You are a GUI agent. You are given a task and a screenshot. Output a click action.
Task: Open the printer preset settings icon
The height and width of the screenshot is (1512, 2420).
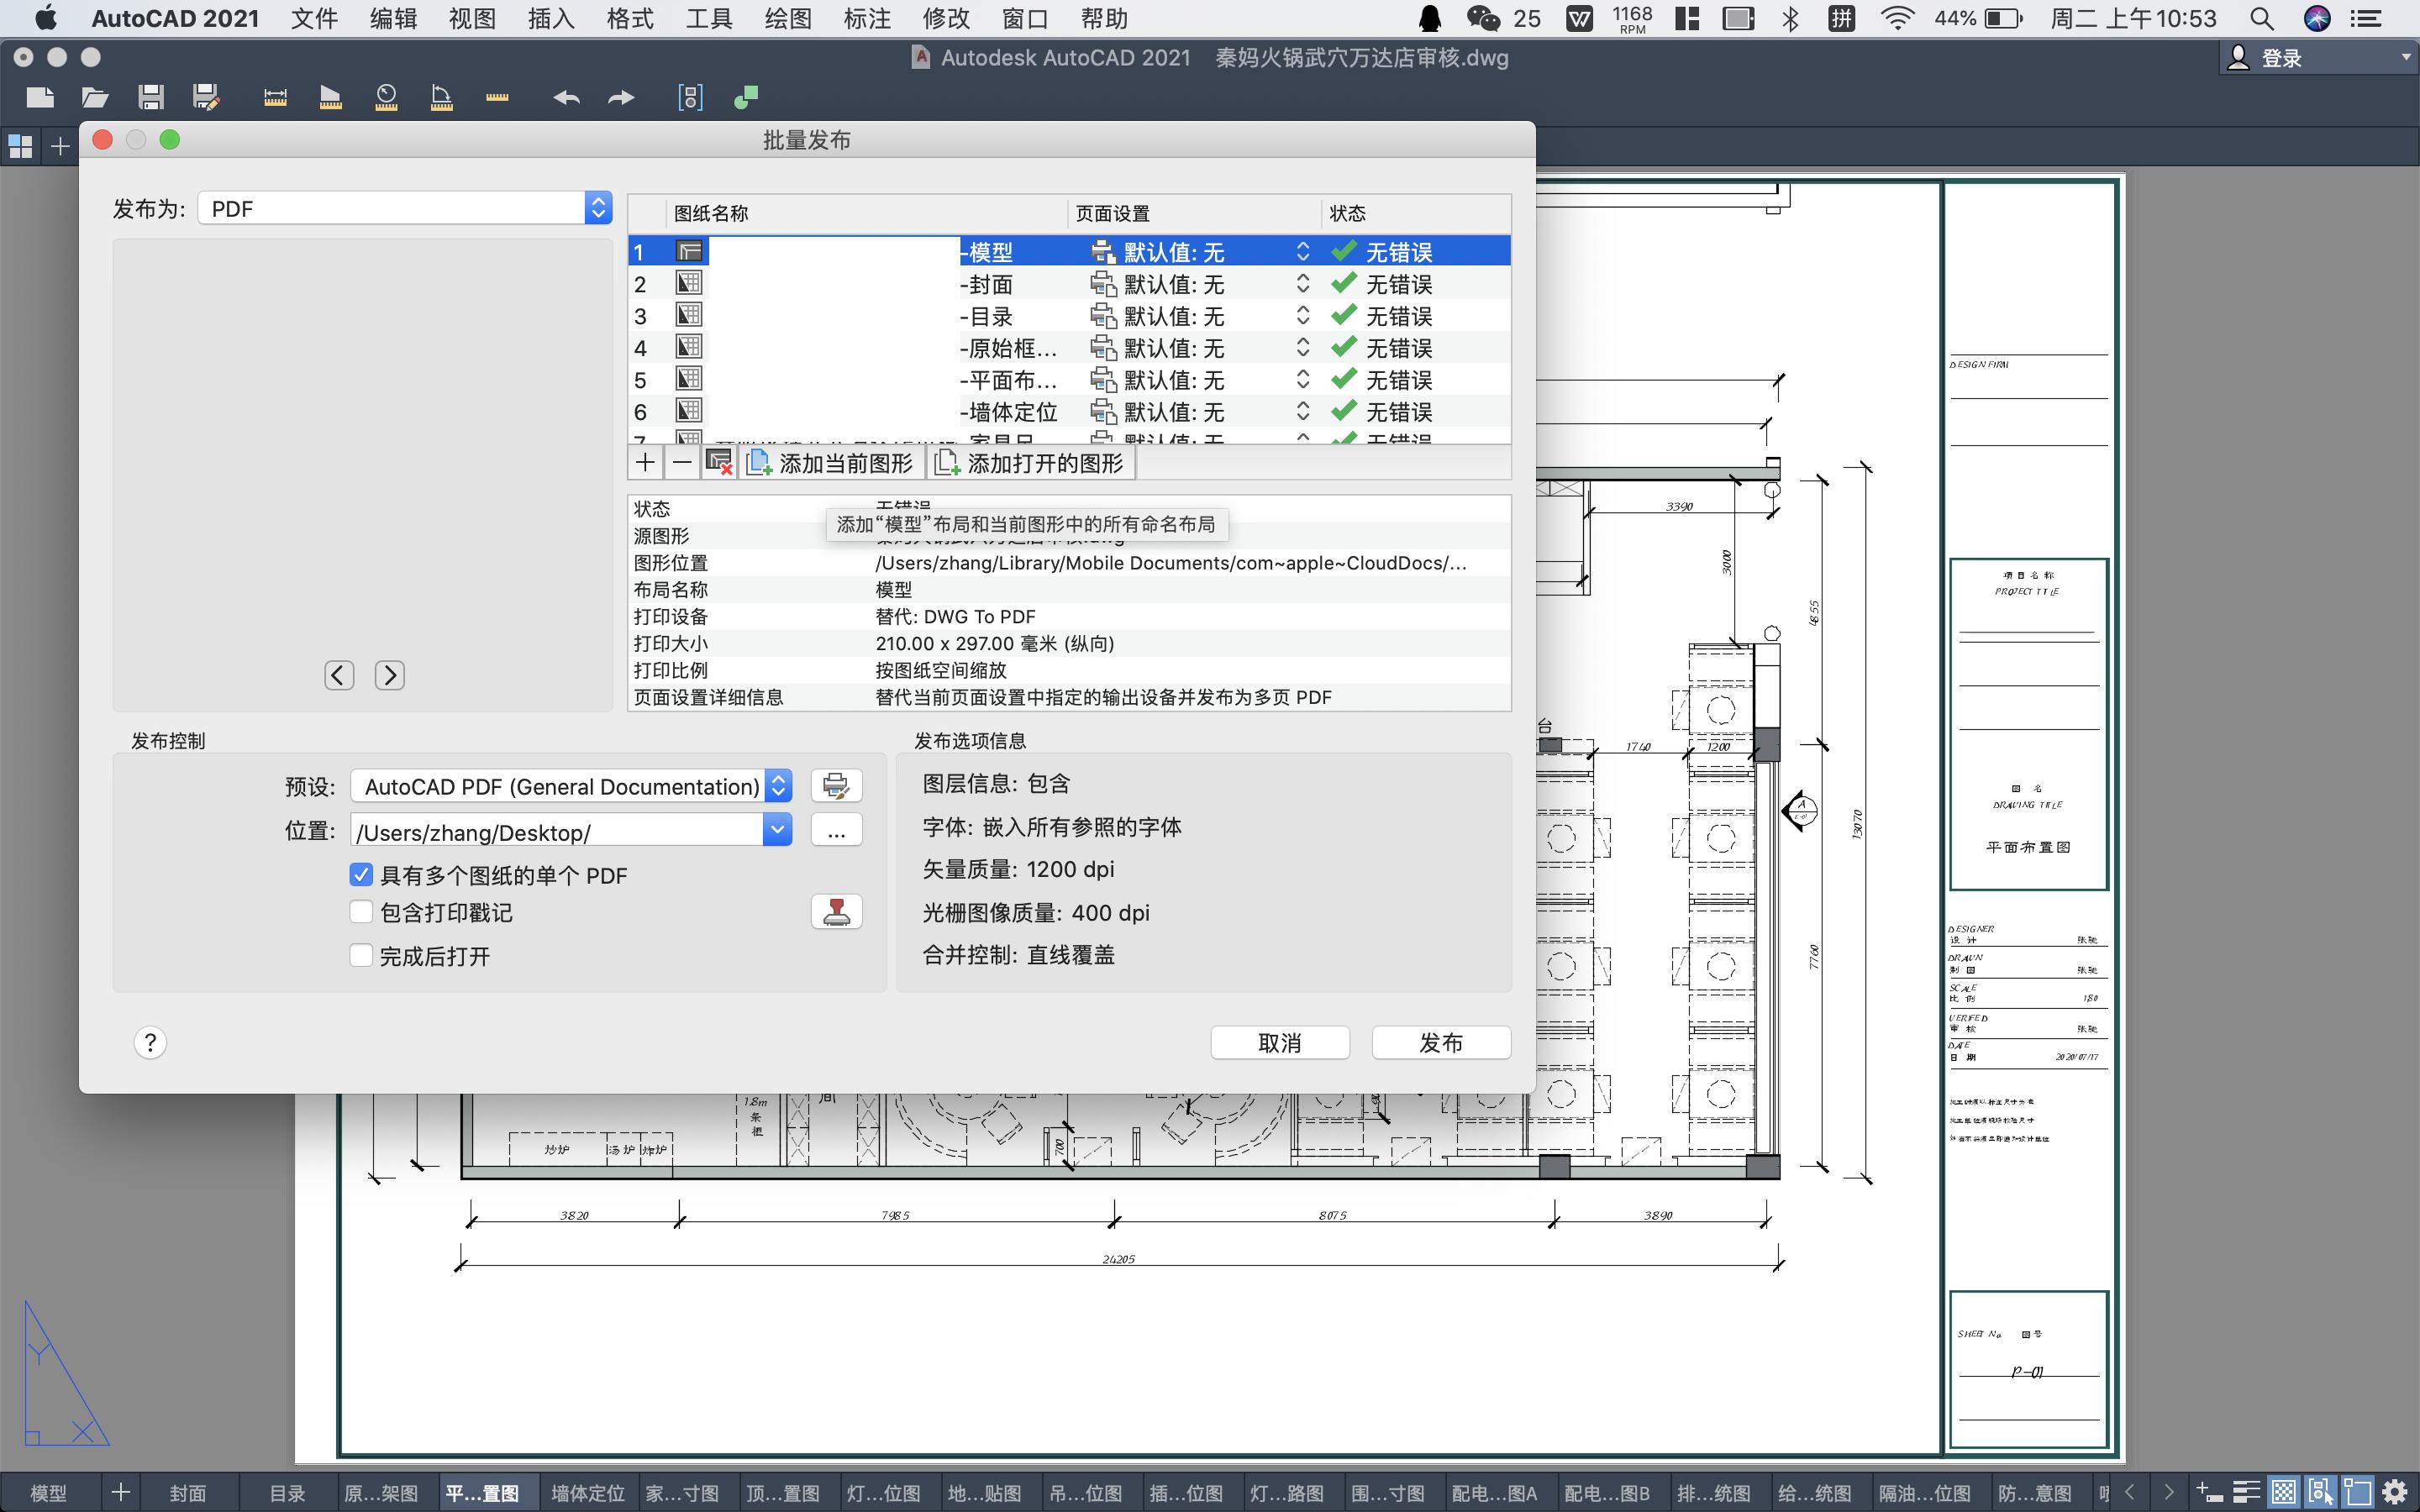[x=836, y=786]
